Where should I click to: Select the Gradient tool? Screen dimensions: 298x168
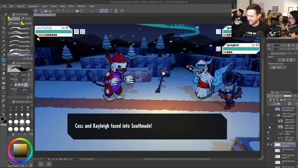pyautogui.click(x=3, y=87)
